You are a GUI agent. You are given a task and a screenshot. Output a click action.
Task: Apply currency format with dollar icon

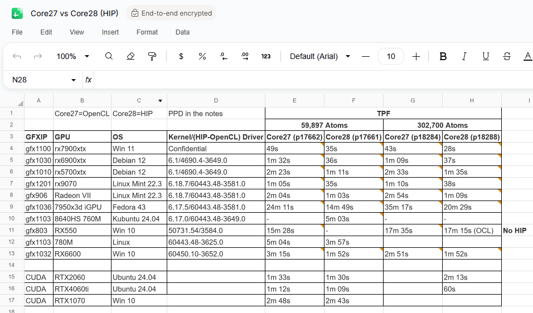coord(181,56)
